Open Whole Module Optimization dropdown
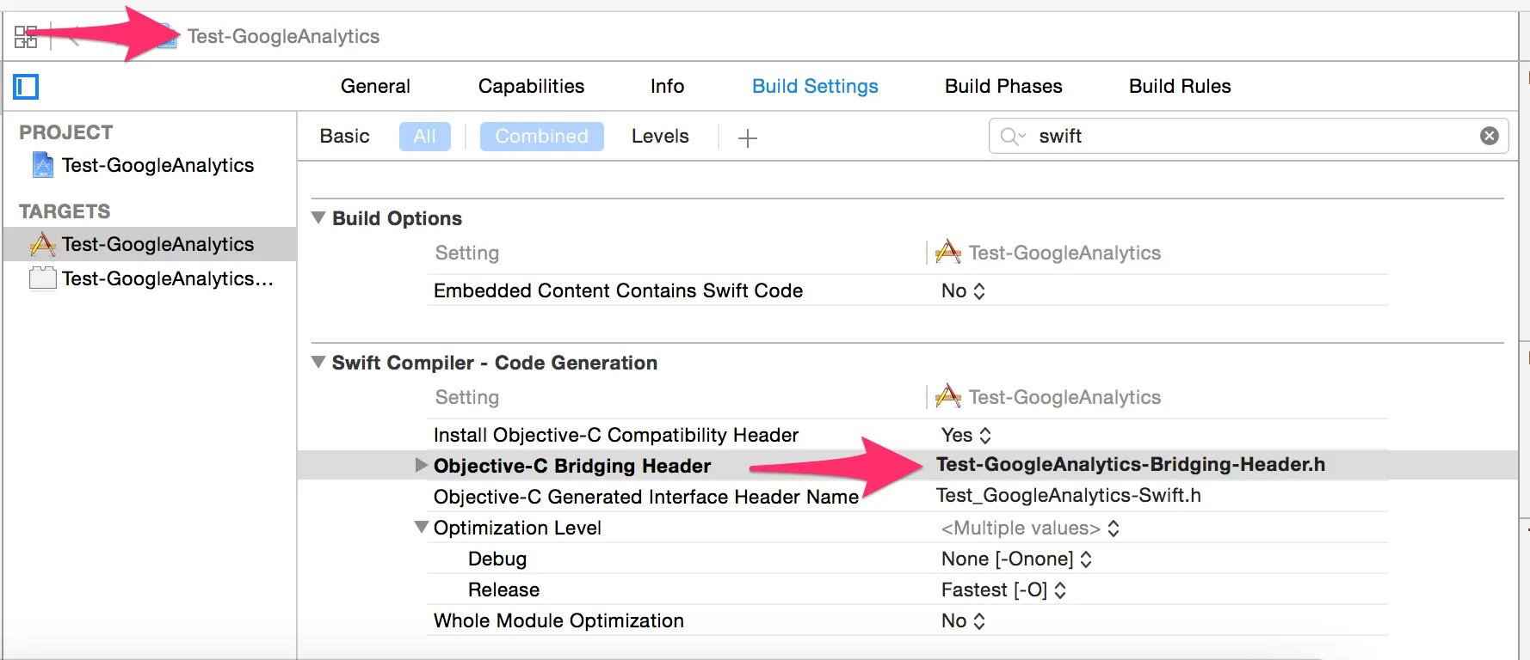The width and height of the screenshot is (1530, 660). pyautogui.click(x=963, y=620)
